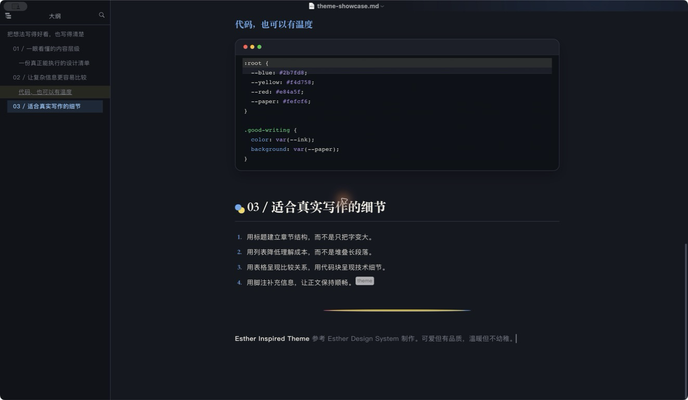This screenshot has width=688, height=400.
Task: Click the color: var(--ink) code line
Action: point(283,140)
